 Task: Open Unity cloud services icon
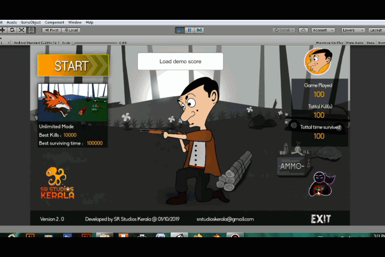tap(304, 30)
